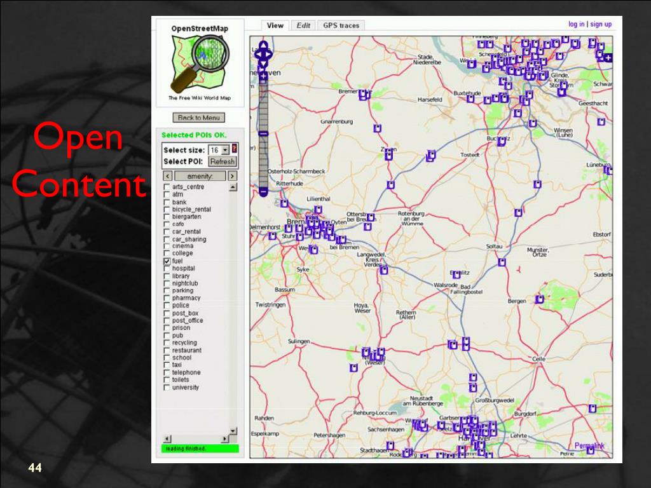The height and width of the screenshot is (488, 651).
Task: Click the Refresh POI button
Action: point(222,161)
